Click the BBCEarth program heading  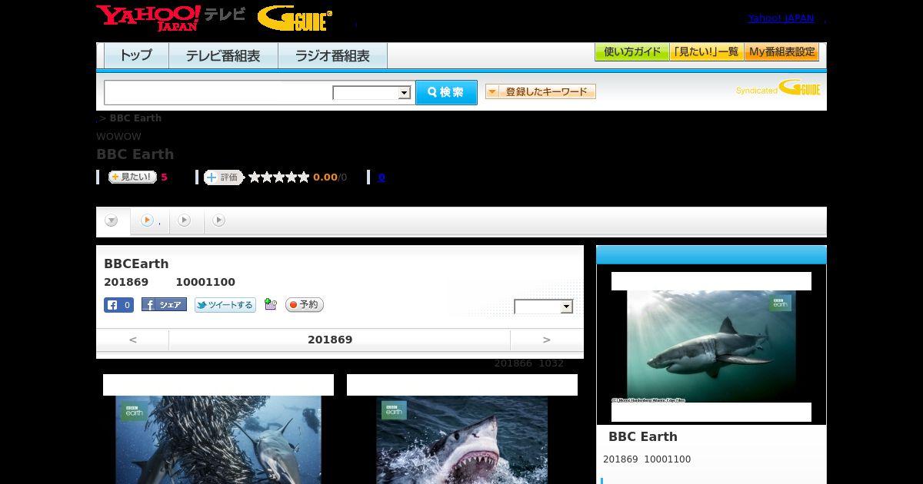[x=136, y=264]
